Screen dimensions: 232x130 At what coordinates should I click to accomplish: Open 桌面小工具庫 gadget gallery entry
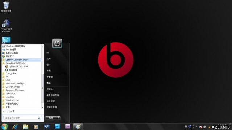click(21, 53)
